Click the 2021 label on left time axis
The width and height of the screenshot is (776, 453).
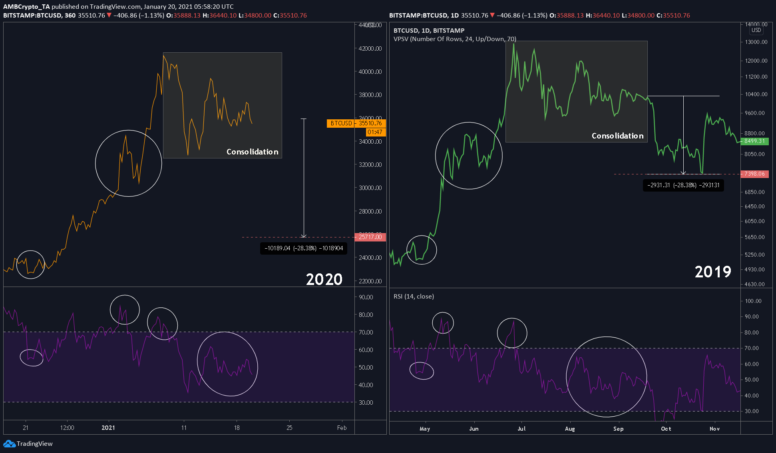coord(108,428)
